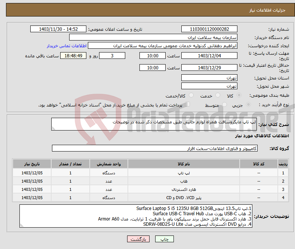Click the پلیر DVD ،VCD و CD cell

point(184,198)
